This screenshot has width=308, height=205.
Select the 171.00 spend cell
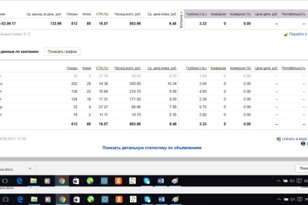(135, 99)
